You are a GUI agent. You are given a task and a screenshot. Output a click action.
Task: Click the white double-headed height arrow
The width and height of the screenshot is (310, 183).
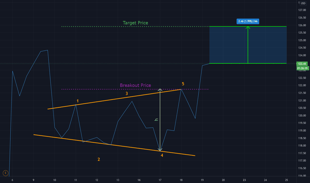tap(160, 120)
